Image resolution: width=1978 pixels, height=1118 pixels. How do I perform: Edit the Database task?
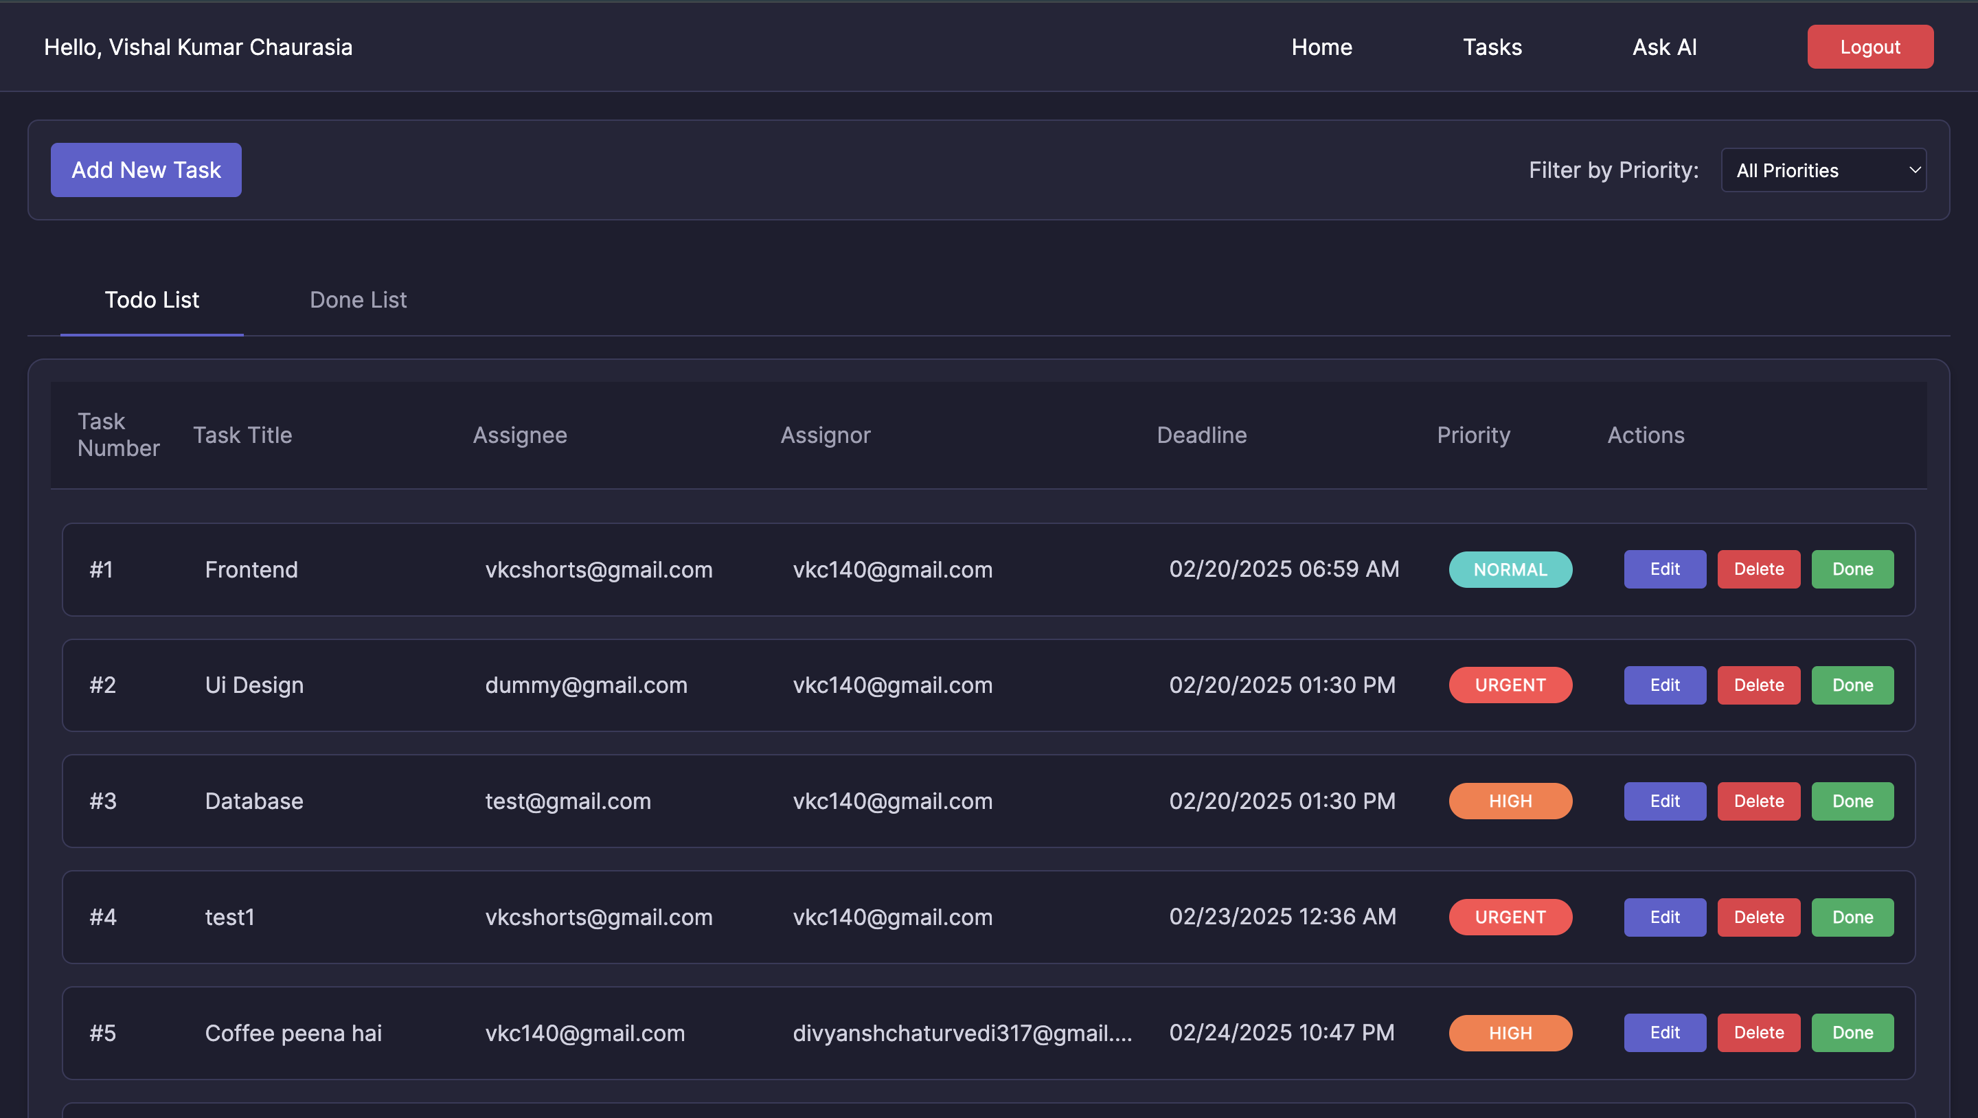click(1664, 801)
